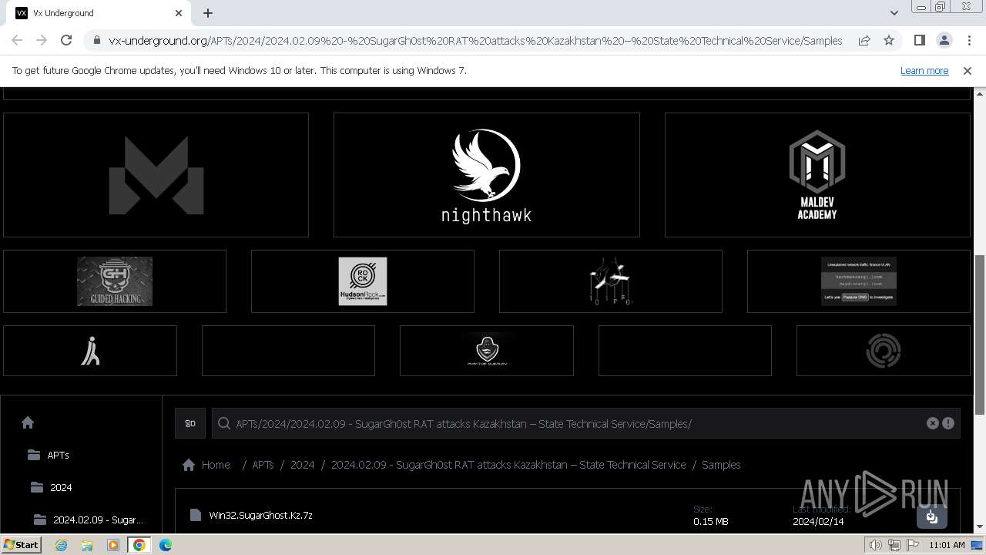Go back to previous page
The image size is (986, 555).
pyautogui.click(x=17, y=40)
